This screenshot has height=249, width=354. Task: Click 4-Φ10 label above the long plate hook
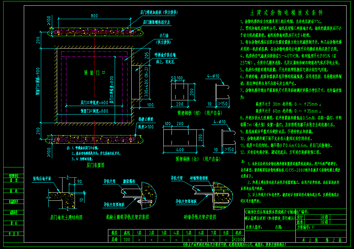point(219,122)
